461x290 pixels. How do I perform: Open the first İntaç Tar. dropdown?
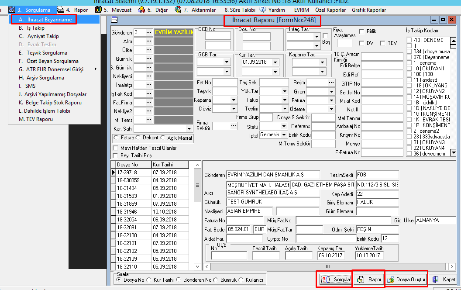point(317,37)
